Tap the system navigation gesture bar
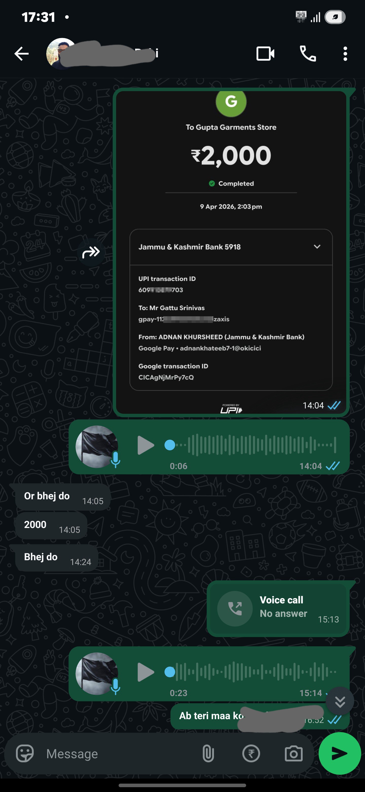The height and width of the screenshot is (792, 365). 182,786
